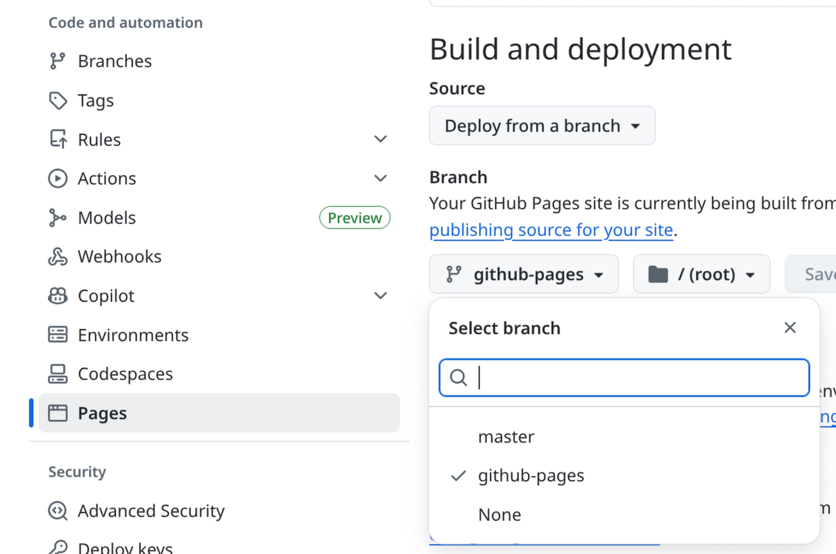The image size is (836, 554).
Task: Click the Select branch popup title
Action: 505,328
